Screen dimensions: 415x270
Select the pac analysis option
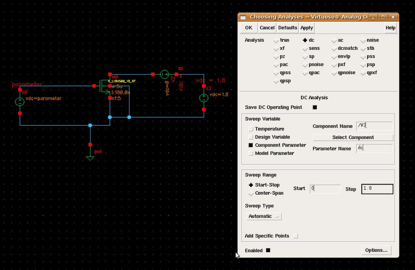(x=276, y=65)
